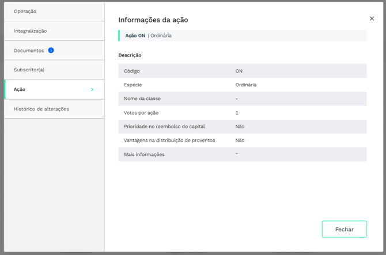Click the Espécie row
This screenshot has width=386, height=255.
point(242,85)
